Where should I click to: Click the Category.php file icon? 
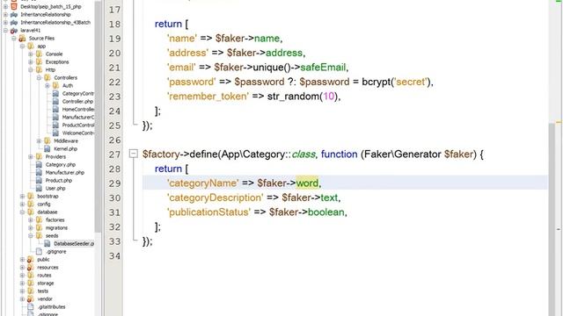39,164
